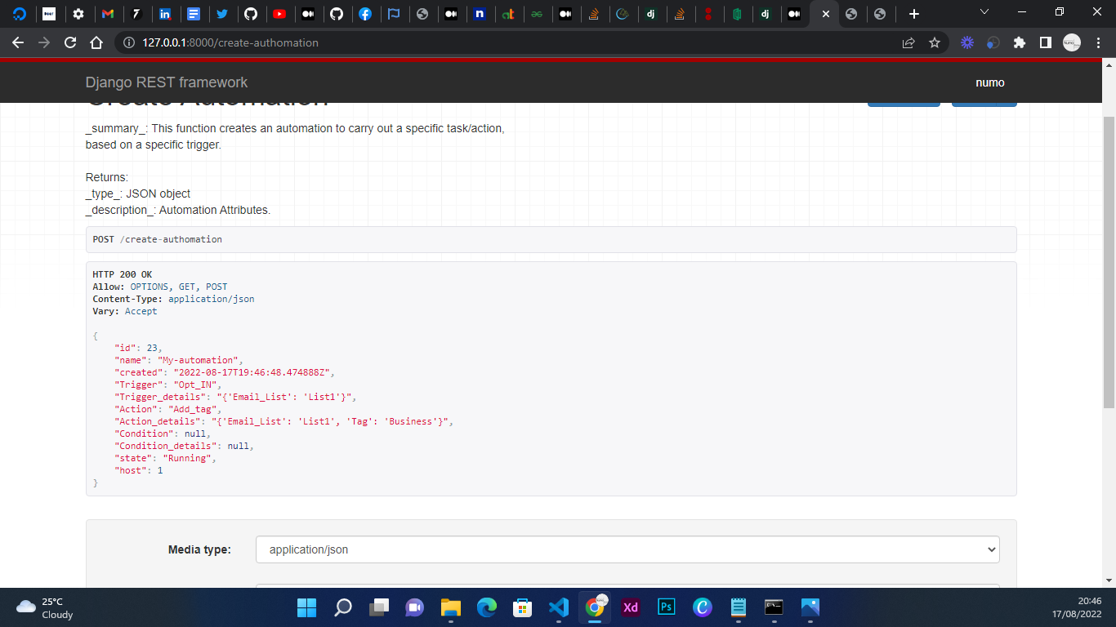Bookmark this page with the star
This screenshot has height=627, width=1116.
935,42
